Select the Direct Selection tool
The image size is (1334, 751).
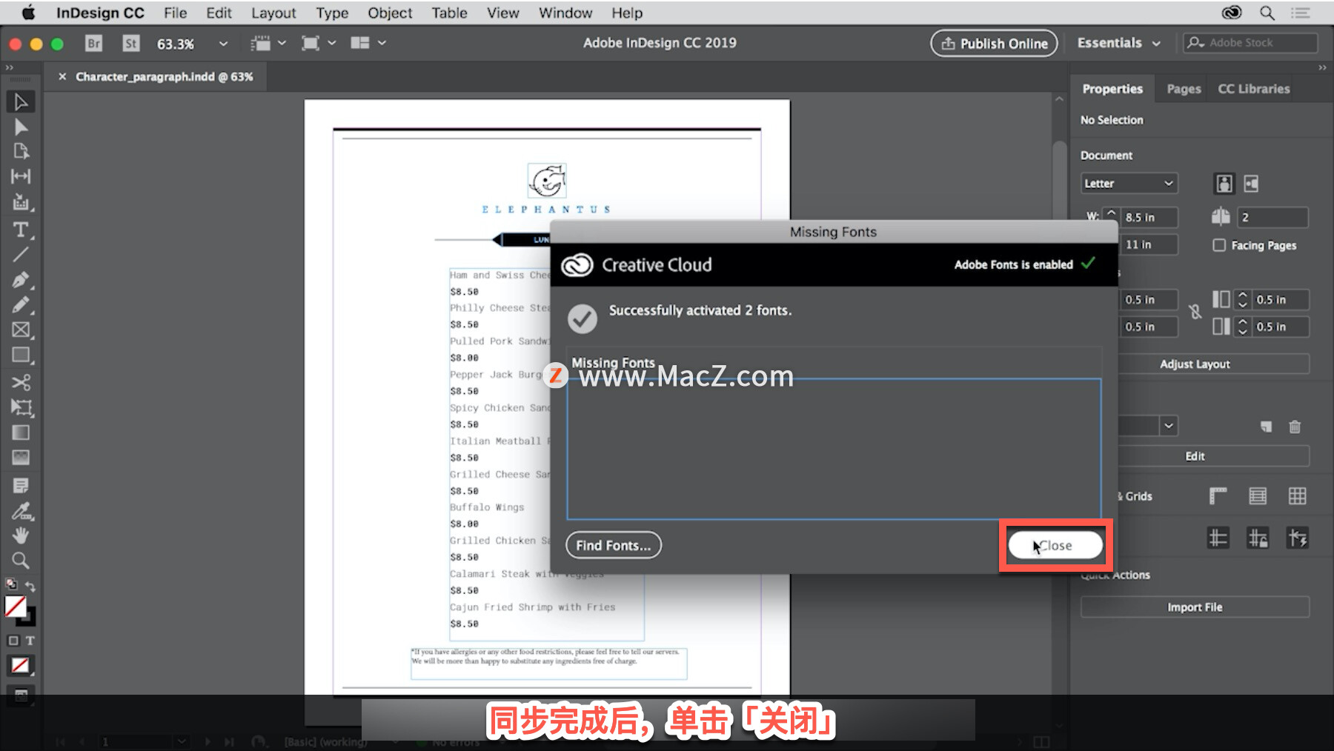(x=21, y=127)
